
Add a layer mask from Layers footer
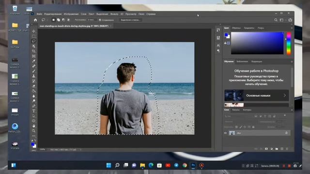pos(266,149)
